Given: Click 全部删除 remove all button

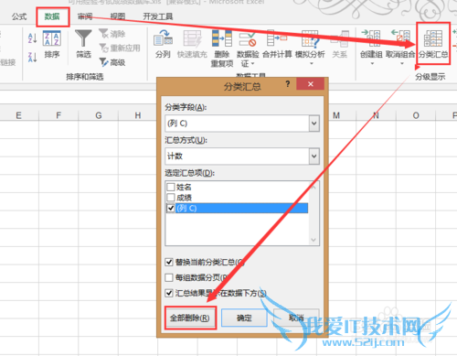Looking at the screenshot, I should (190, 318).
